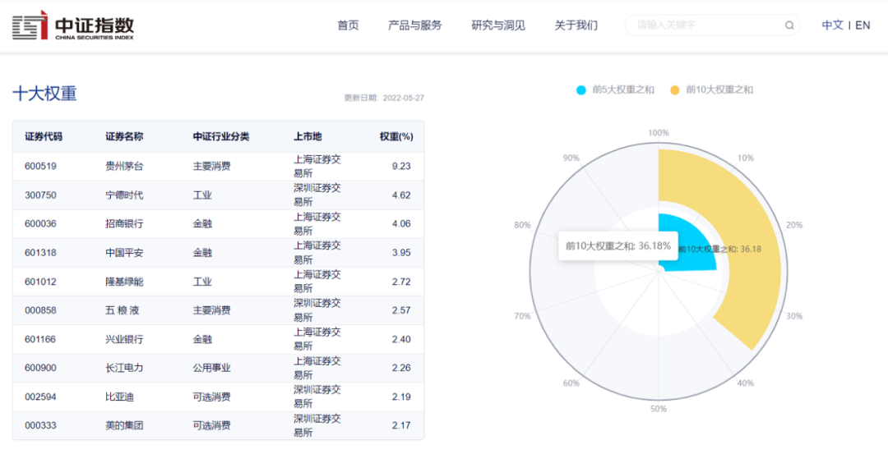
Task: Open the 首页 menu item
Action: point(349,25)
